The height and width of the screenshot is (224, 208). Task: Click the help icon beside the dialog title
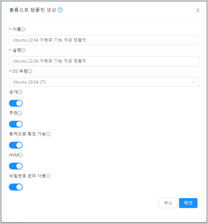(x=60, y=10)
